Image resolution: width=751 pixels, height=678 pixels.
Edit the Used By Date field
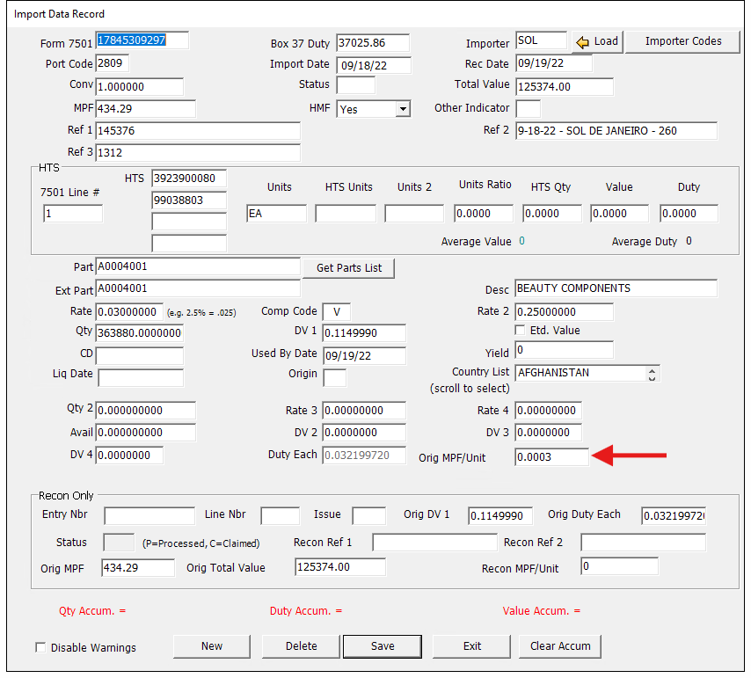(x=364, y=356)
